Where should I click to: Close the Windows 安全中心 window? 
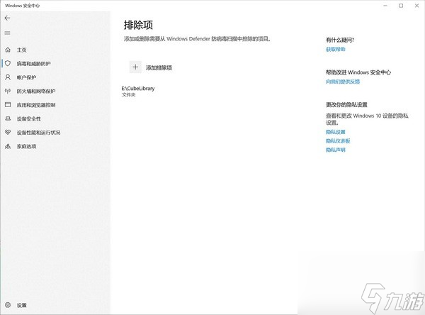tap(417, 6)
